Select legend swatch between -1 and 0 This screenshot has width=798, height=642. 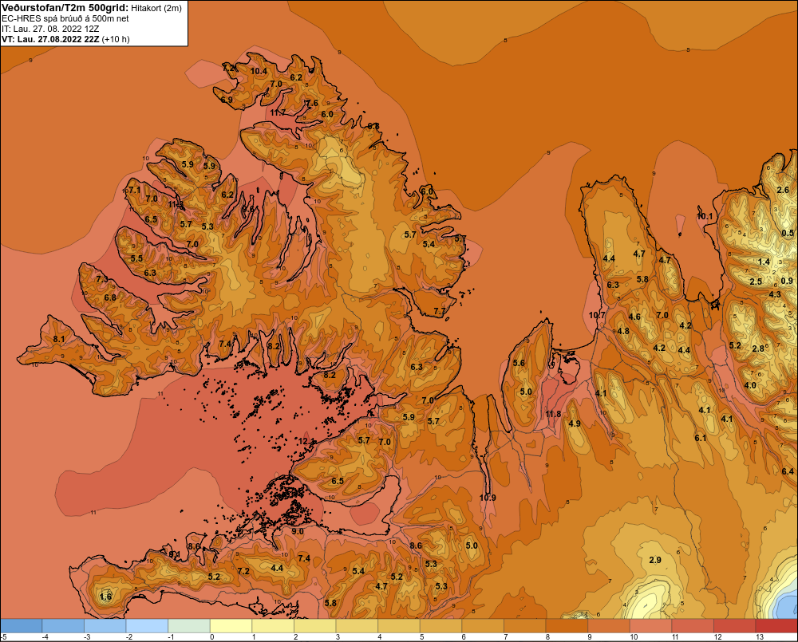(x=189, y=626)
